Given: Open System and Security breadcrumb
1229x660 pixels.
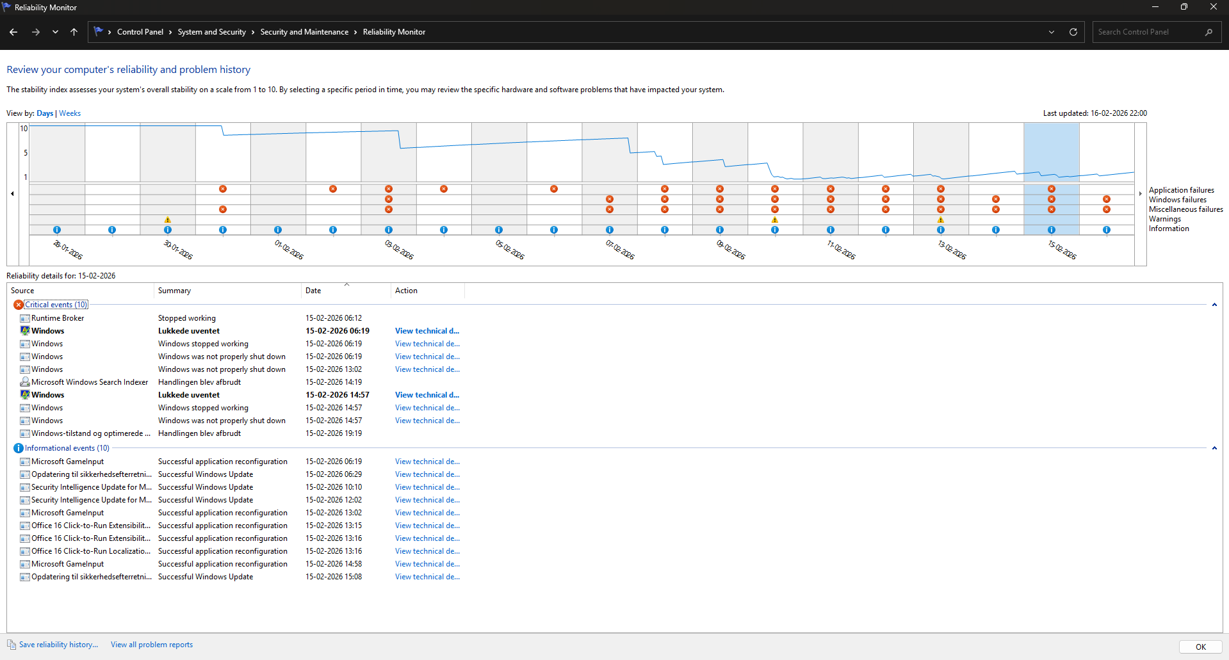Looking at the screenshot, I should 212,32.
